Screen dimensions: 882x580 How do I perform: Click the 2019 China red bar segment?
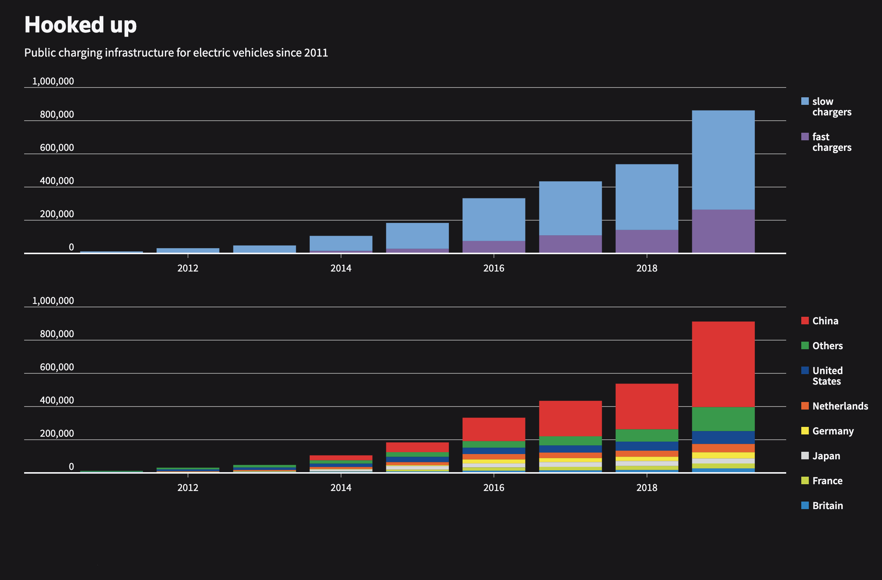pos(723,364)
